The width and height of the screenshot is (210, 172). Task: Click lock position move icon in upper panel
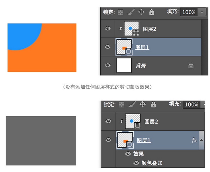click(141, 12)
